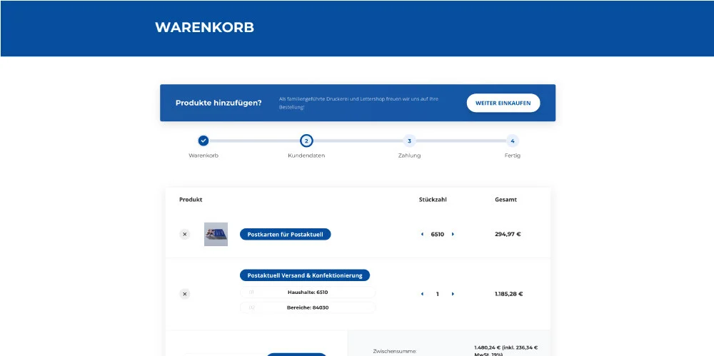
Task: Click the Produkt column header
Action: click(x=191, y=199)
